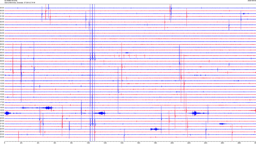Select the 28m axis tick label
This screenshot has height=144, width=256.
[x=239, y=143]
